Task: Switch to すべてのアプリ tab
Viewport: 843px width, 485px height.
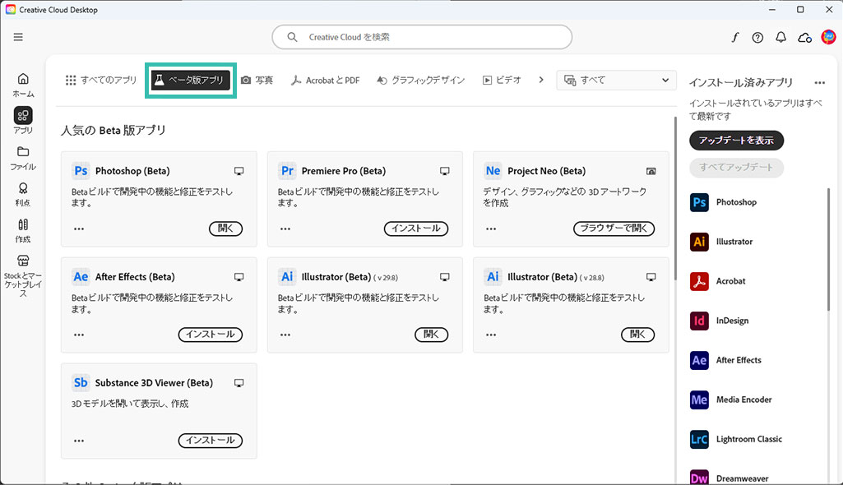Action: [101, 80]
